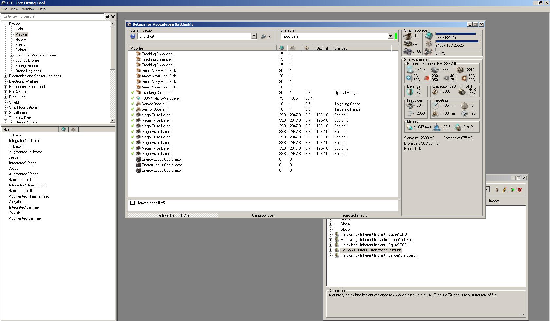Expand the Propulsion category
The height and width of the screenshot is (321, 550).
6,97
